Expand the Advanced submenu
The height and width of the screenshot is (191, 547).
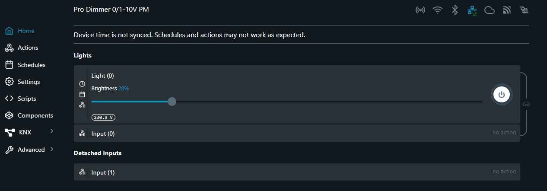[52, 149]
